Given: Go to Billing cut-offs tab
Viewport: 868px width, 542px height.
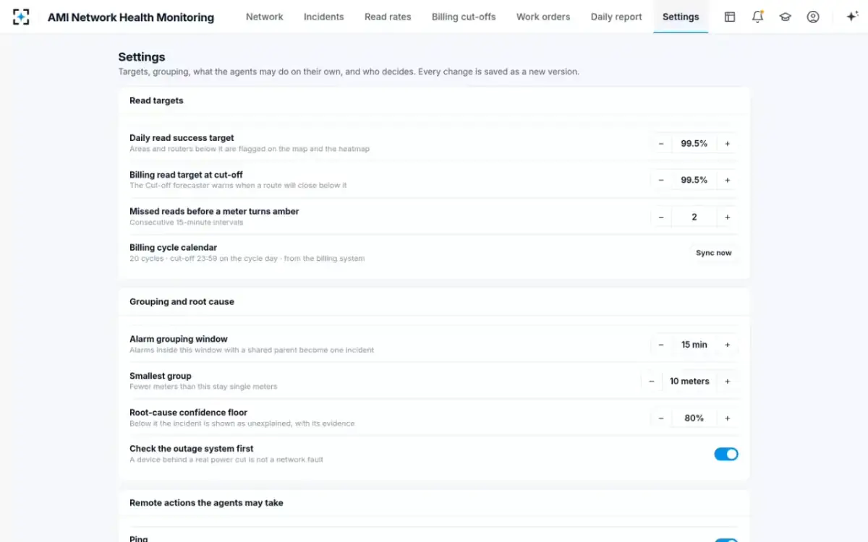Looking at the screenshot, I should (x=464, y=17).
